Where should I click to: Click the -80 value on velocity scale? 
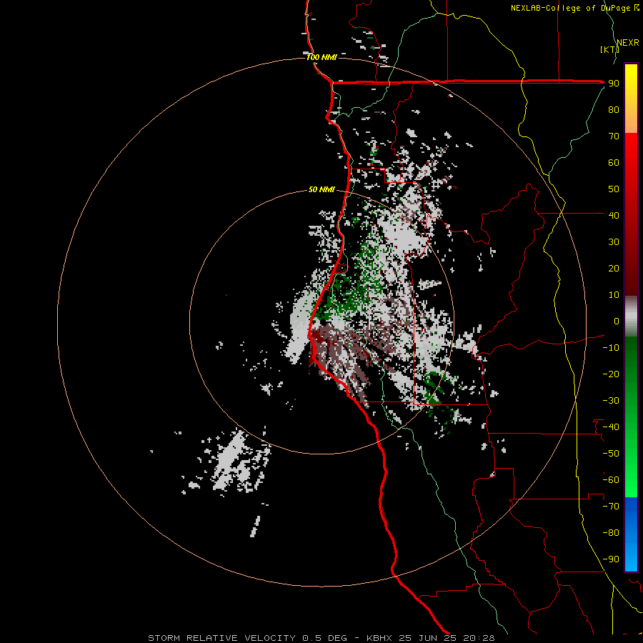[611, 533]
